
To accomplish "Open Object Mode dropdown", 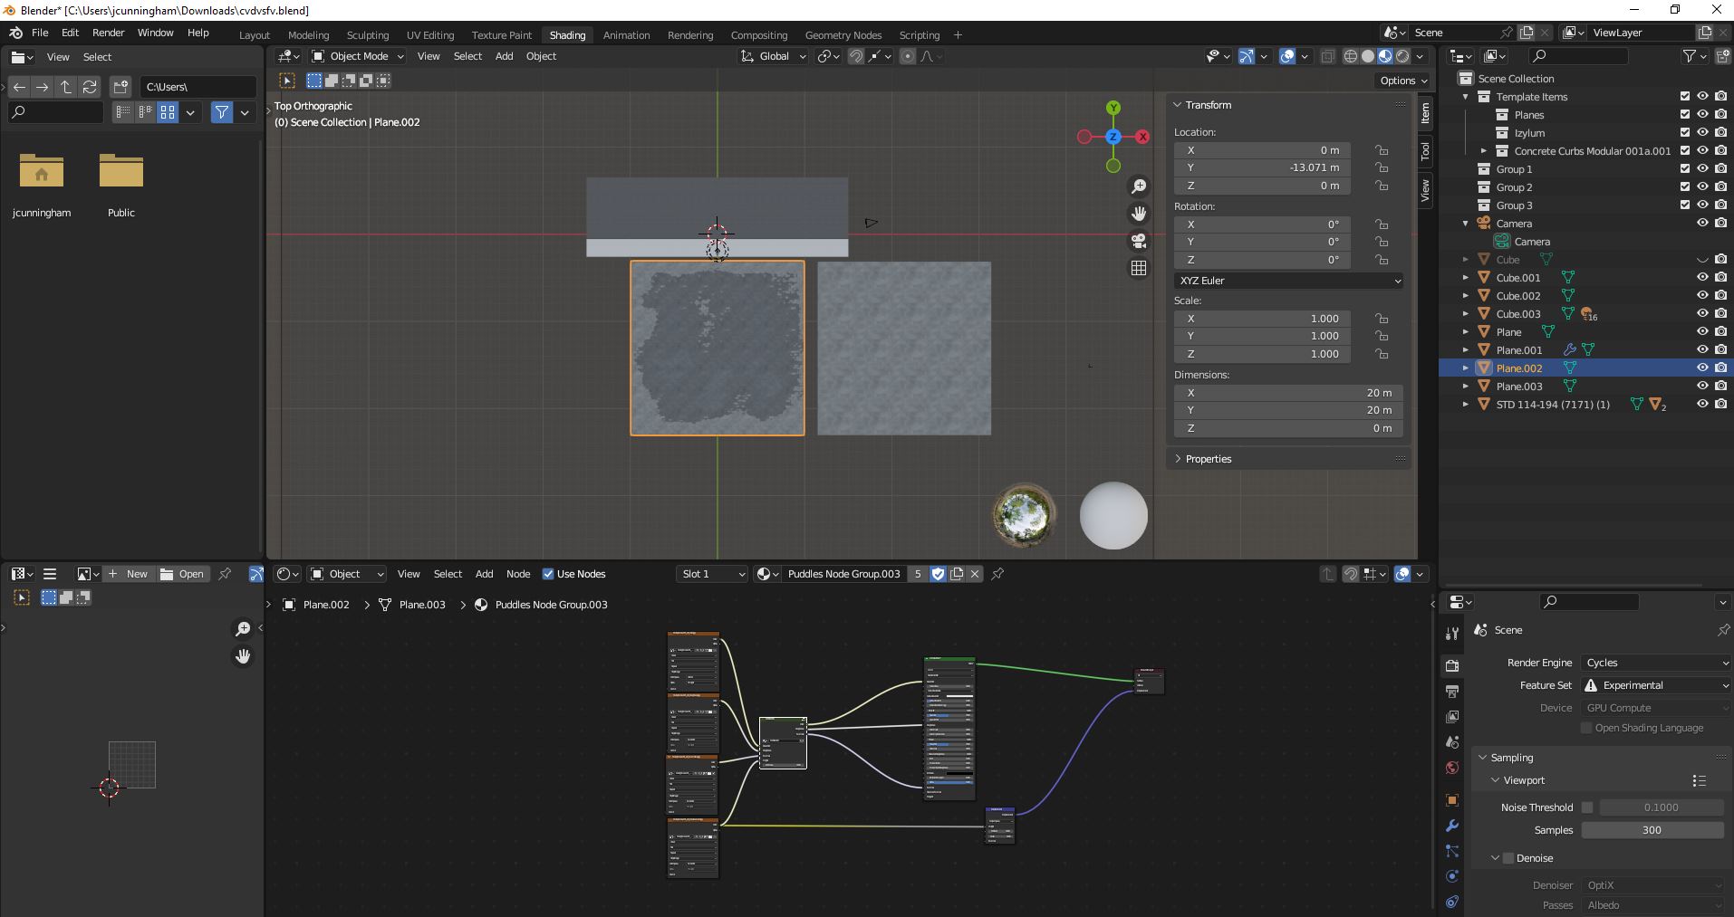I will click(357, 56).
